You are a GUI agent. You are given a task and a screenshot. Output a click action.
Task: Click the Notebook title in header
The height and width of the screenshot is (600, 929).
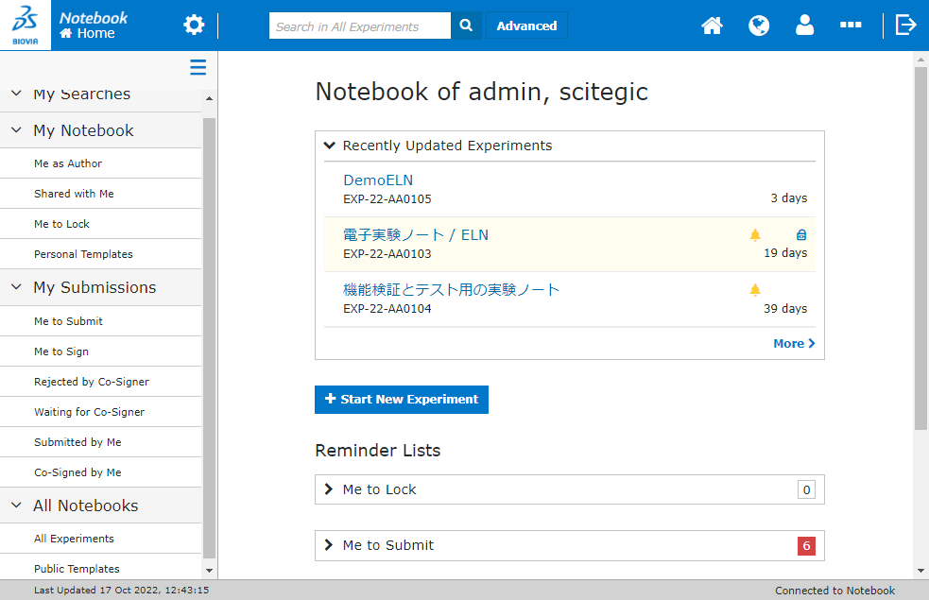(93, 18)
